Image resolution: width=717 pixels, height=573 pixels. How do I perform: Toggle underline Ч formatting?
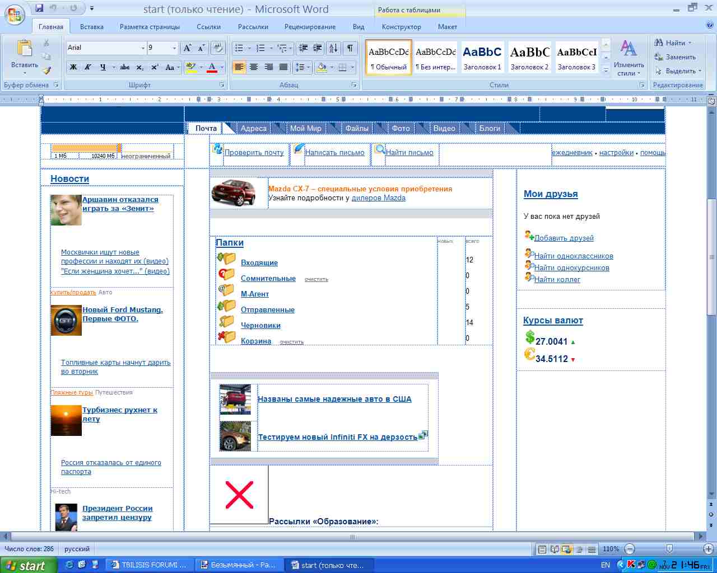click(x=103, y=67)
